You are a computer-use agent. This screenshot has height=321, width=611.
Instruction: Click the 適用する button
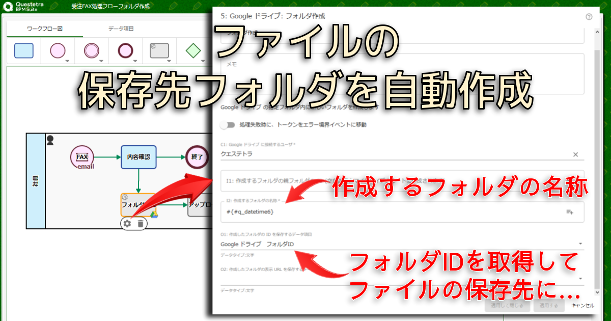(549, 306)
